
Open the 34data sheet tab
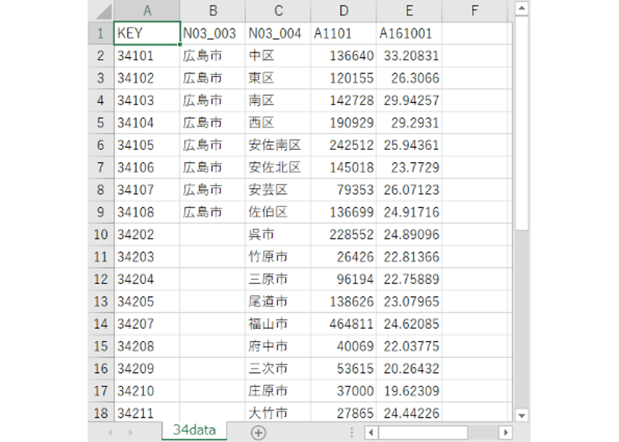pos(194,430)
